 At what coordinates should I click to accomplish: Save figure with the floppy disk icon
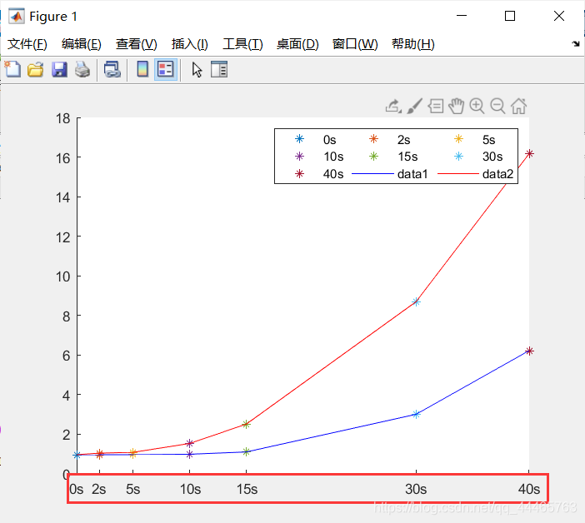coord(59,70)
